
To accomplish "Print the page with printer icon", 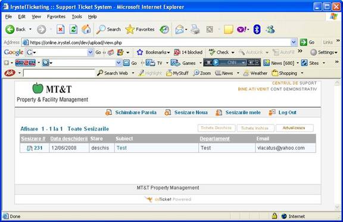I will coord(195,29).
